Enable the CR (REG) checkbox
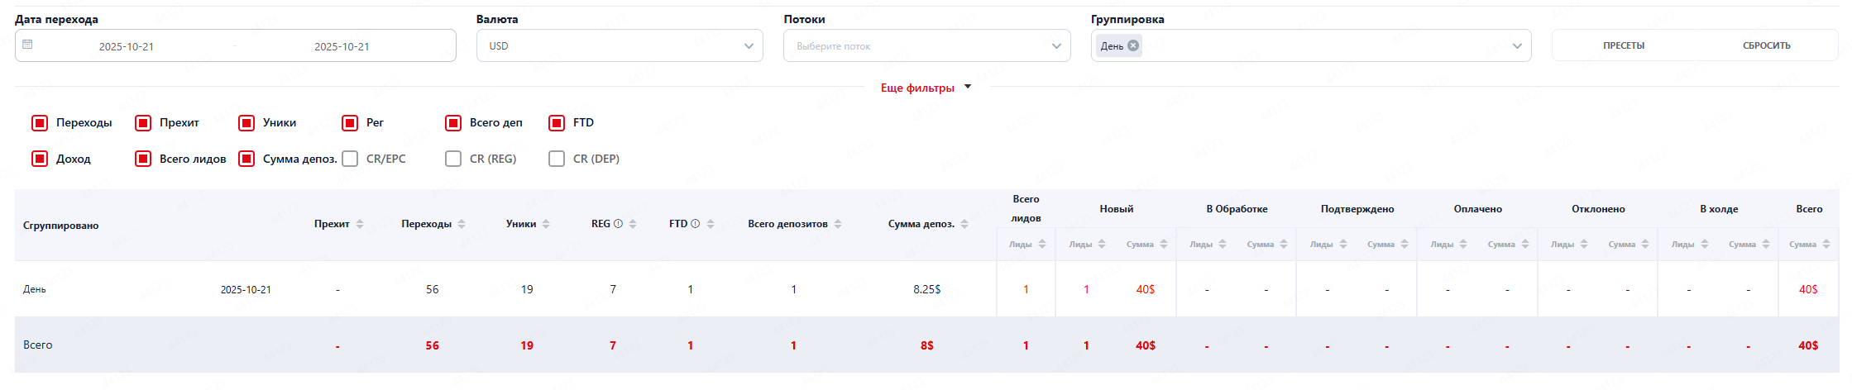The width and height of the screenshot is (1852, 390). click(x=453, y=159)
